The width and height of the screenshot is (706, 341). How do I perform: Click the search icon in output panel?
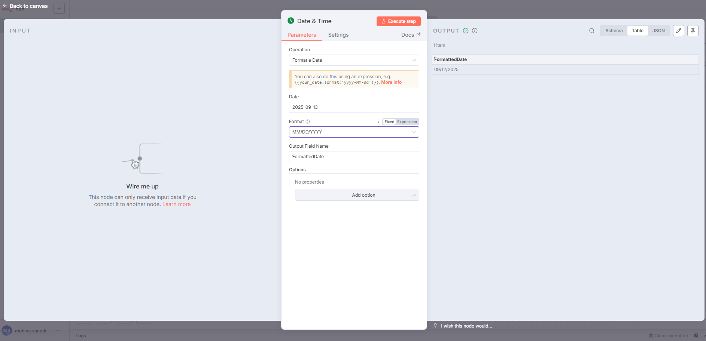[591, 31]
